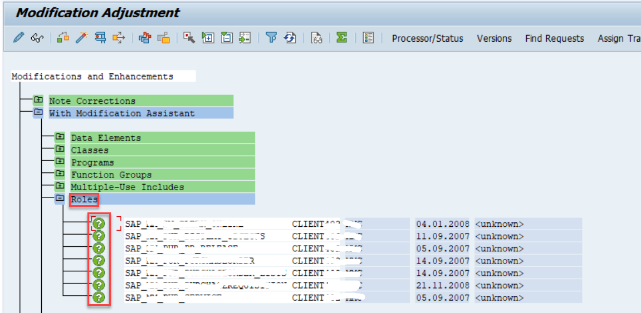
Task: Click the pencil change-mode icon
Action: 18,38
